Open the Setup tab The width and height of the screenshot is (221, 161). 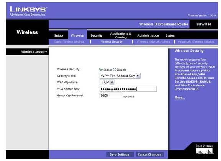click(58, 35)
